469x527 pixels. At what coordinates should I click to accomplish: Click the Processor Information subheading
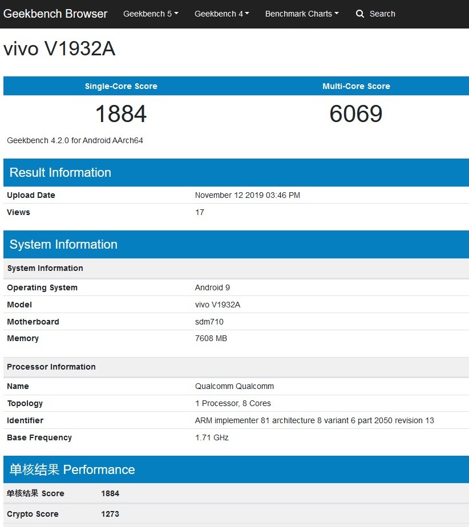[x=51, y=367]
